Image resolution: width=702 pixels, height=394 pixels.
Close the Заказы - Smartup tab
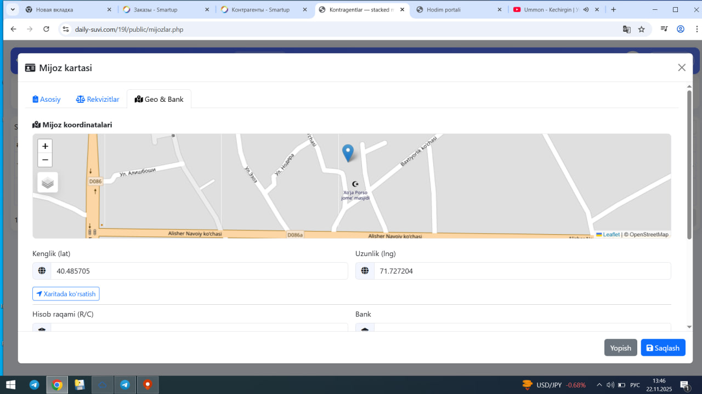(207, 10)
